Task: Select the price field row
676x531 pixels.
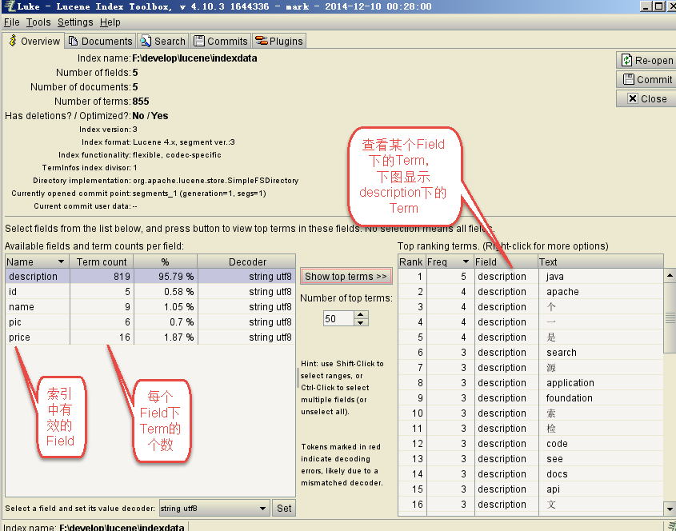Action: point(150,337)
